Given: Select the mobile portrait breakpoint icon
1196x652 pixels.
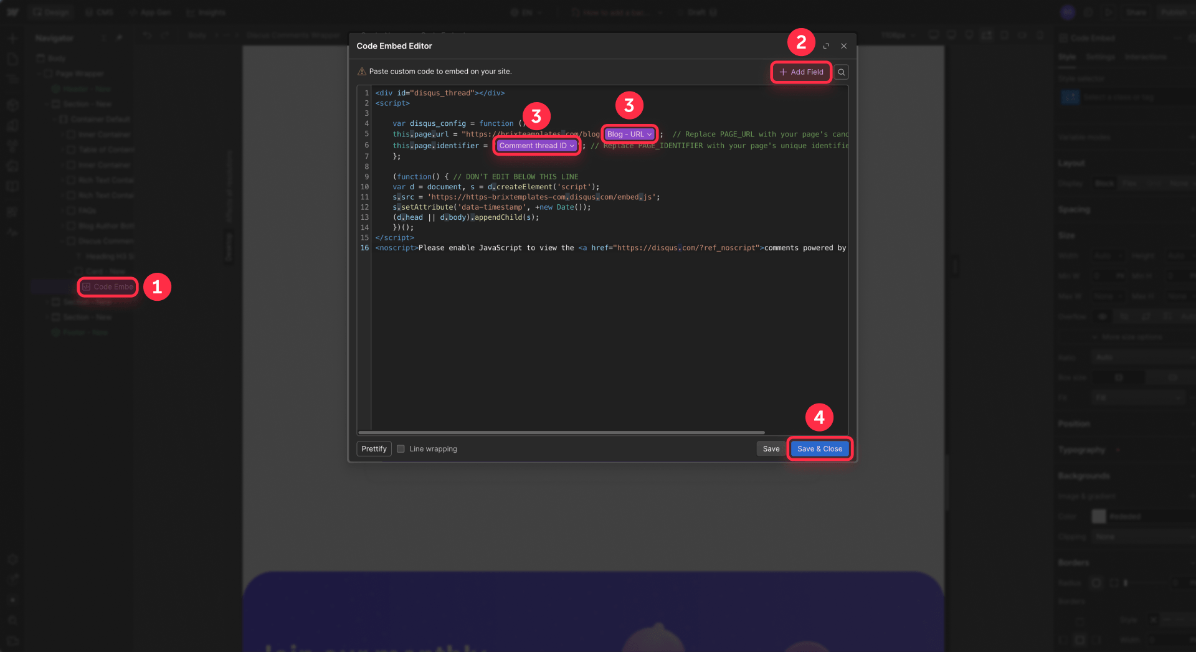Looking at the screenshot, I should coord(1040,35).
